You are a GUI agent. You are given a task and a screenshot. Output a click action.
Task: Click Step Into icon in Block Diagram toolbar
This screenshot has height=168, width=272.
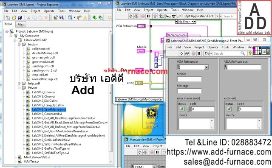point(168,16)
